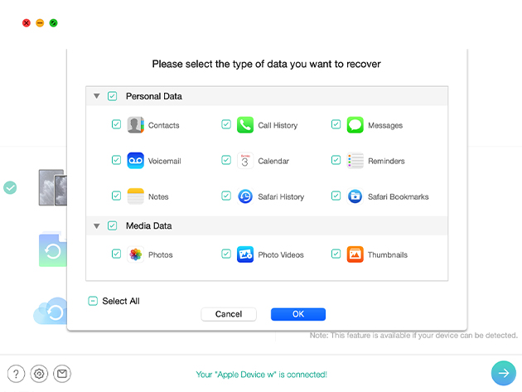Click the orange Thumbnails icon
The height and width of the screenshot is (392, 522).
tap(355, 254)
